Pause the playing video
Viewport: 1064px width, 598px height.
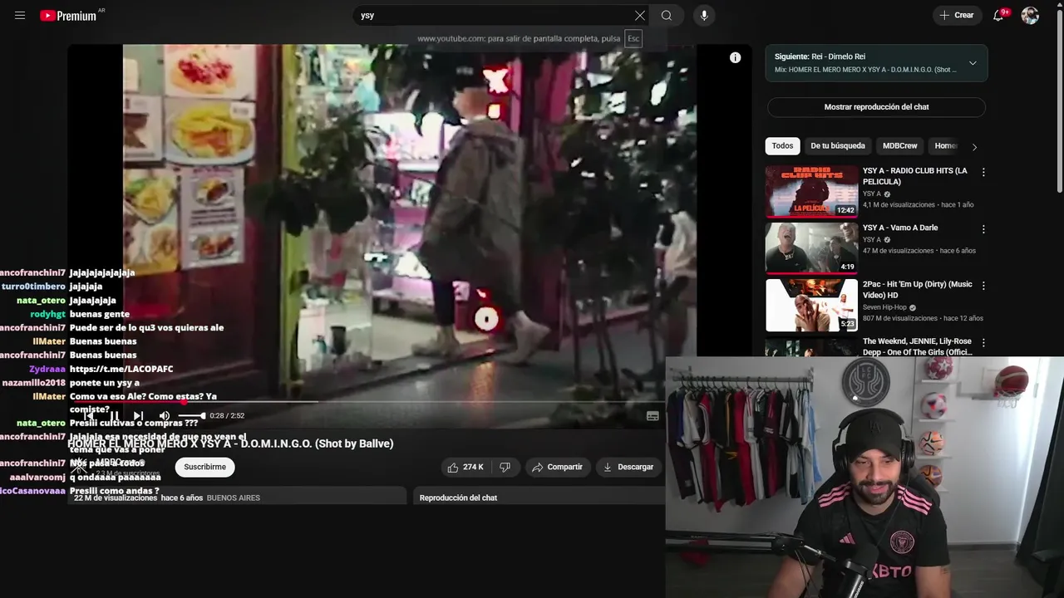114,416
